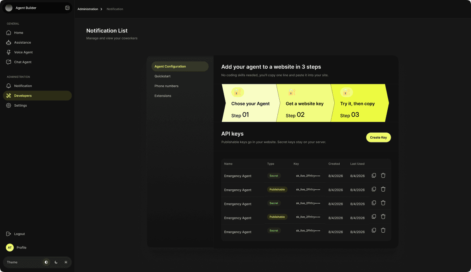Click the Name column header
Image resolution: width=471 pixels, height=272 pixels.
coord(228,164)
